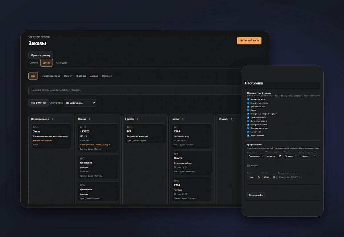Switch to Календарь view tab

pos(62,63)
